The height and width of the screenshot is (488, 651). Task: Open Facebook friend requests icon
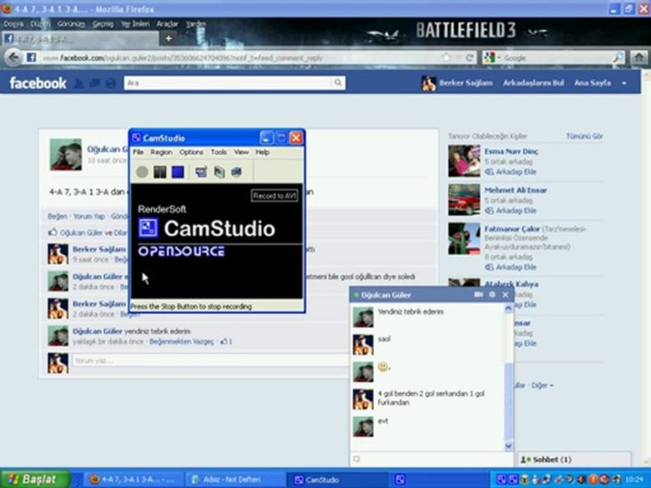pos(79,83)
